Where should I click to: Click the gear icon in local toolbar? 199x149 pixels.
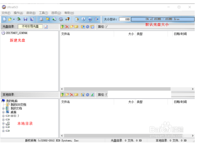coord(88,95)
